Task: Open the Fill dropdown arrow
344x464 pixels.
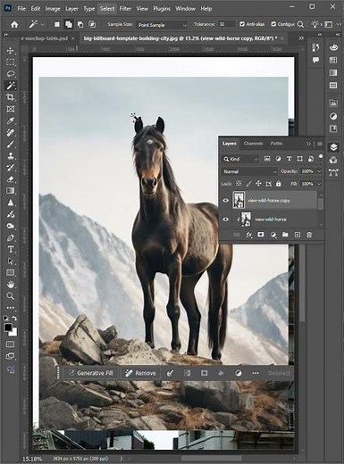Action: [x=319, y=184]
